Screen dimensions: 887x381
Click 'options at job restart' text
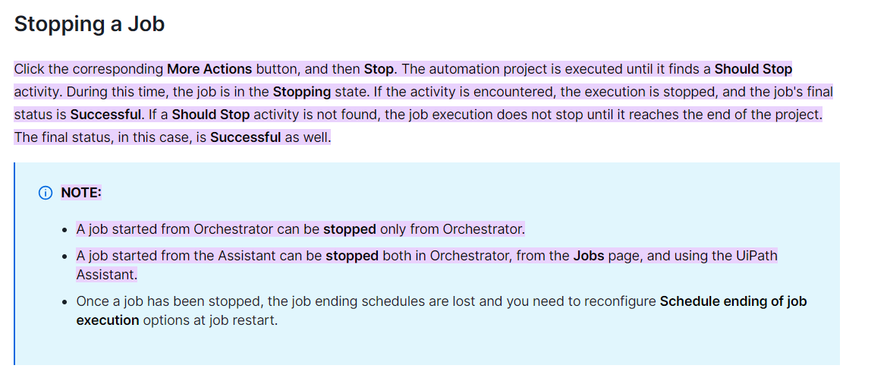tap(210, 320)
